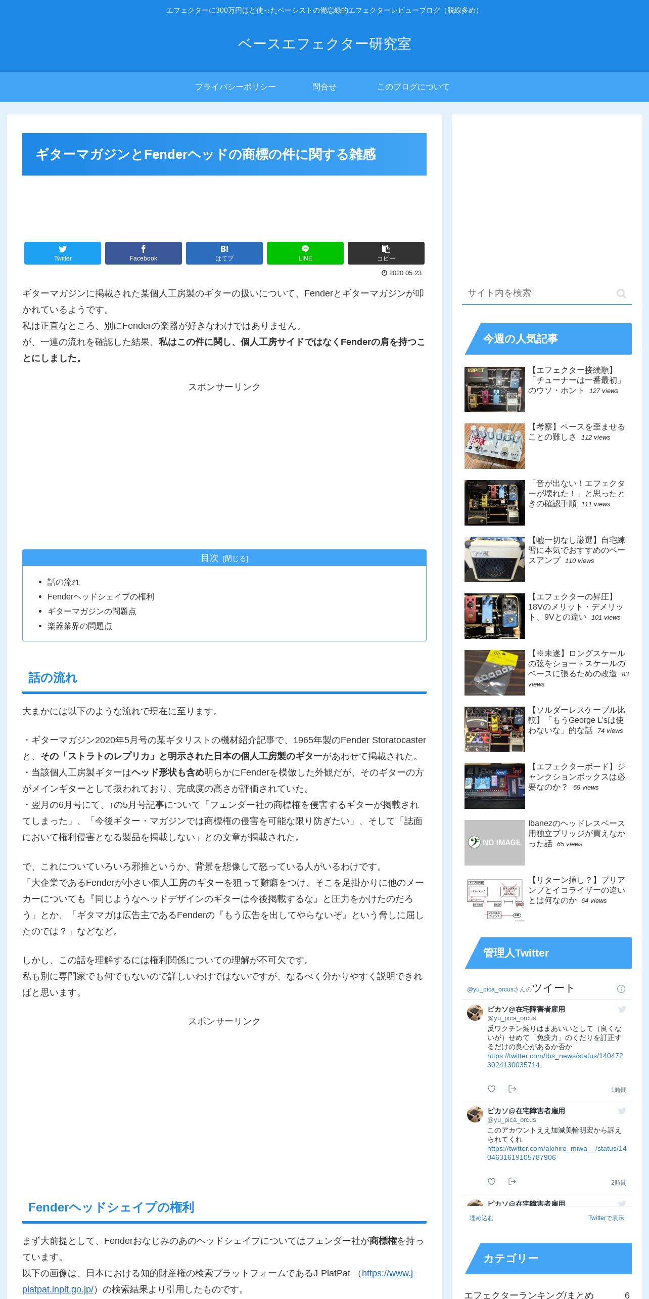Open the ソルダーレスケーブル比較 post thumbnail

(x=495, y=729)
